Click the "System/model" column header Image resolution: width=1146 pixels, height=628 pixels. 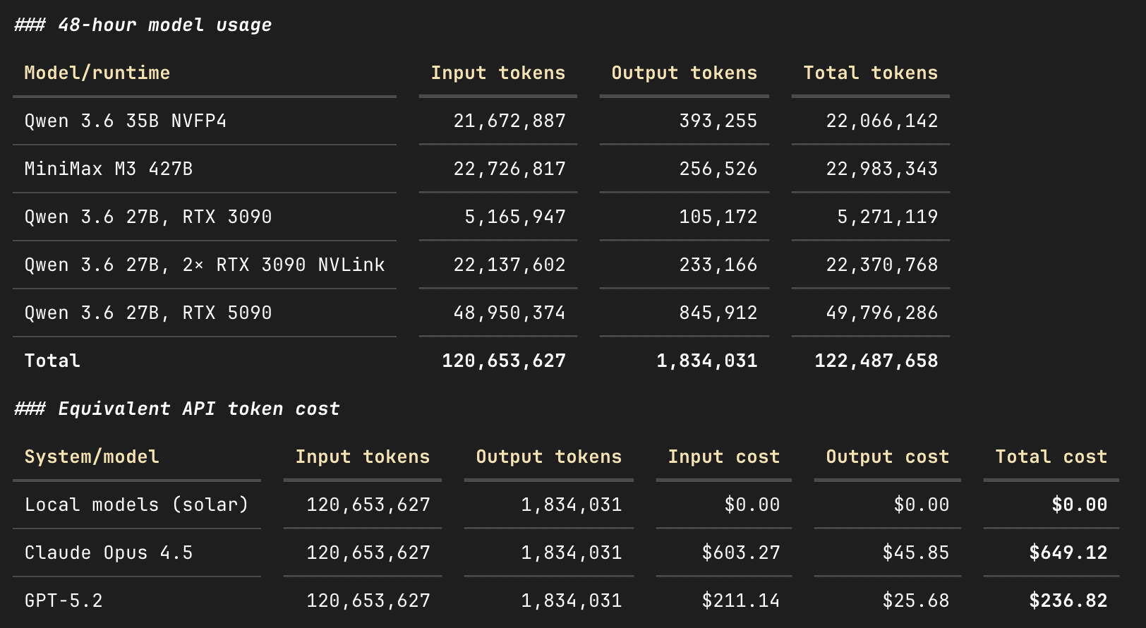point(92,457)
